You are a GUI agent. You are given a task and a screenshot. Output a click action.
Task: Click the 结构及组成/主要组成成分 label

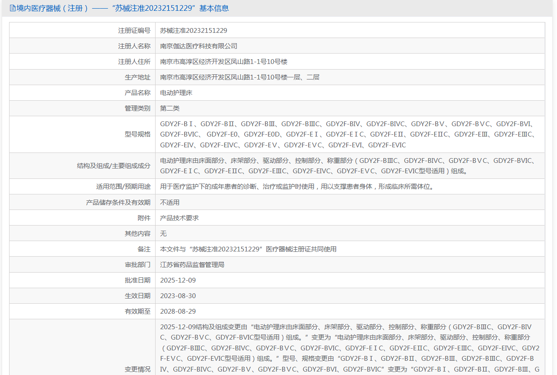tap(114, 166)
